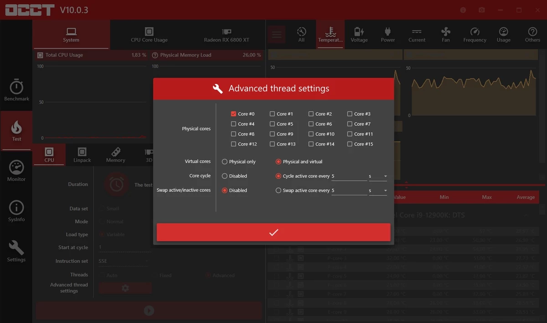Viewport: 547px width, 323px height.
Task: Click the Duration alarm clock icon
Action: [x=116, y=184]
